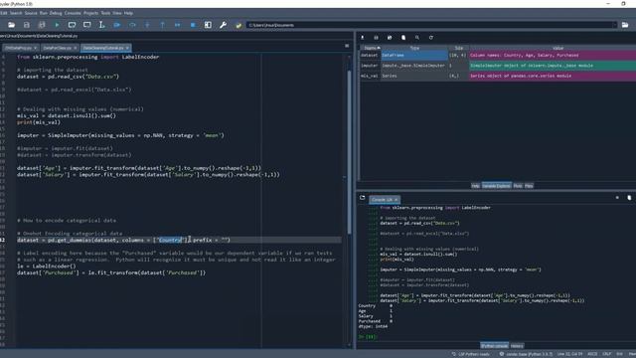Image resolution: width=636 pixels, height=358 pixels.
Task: Continue debug execution
Action: [178, 25]
